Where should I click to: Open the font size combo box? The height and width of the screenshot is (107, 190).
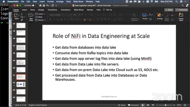[77, 15]
